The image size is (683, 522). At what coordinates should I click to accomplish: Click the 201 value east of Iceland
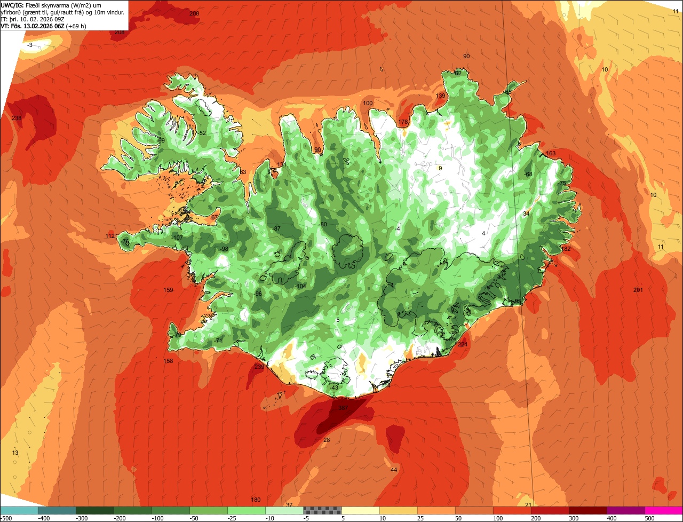point(638,290)
